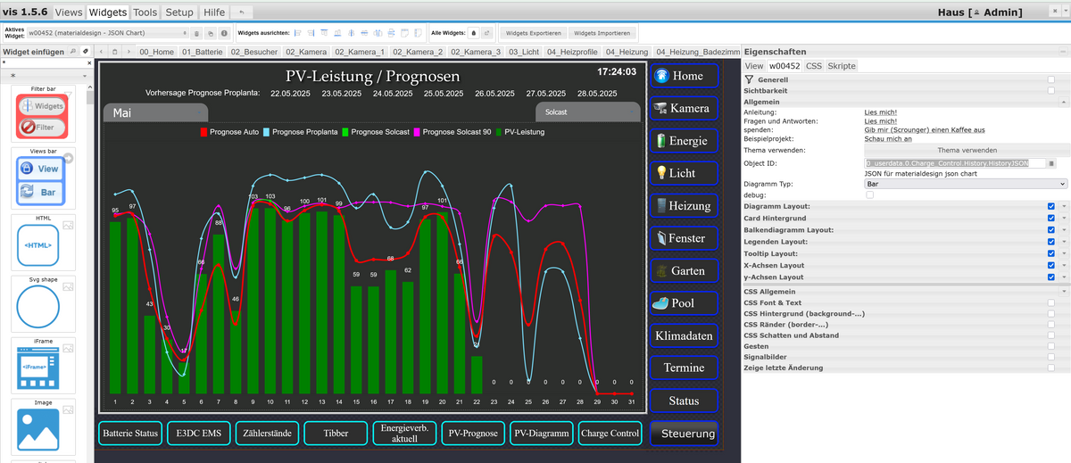Open the Setup menu

pos(179,12)
